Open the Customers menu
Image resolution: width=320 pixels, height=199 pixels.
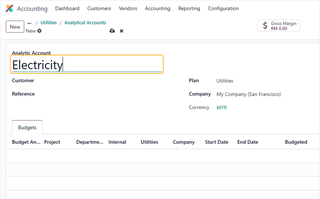tap(99, 9)
